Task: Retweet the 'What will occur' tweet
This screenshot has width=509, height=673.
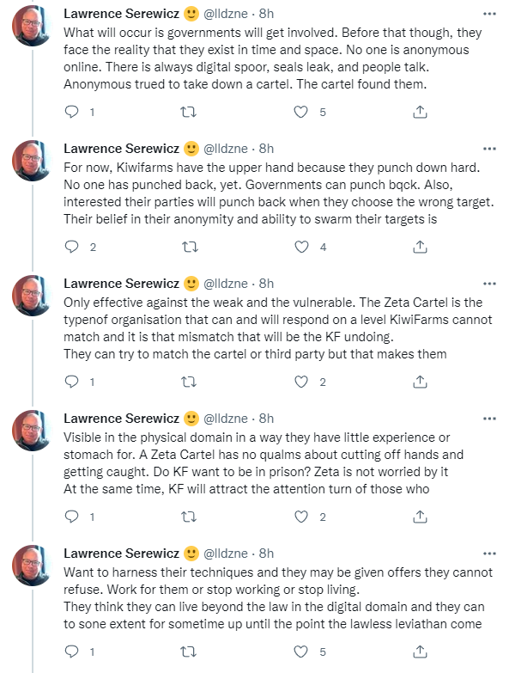Action: [189, 112]
